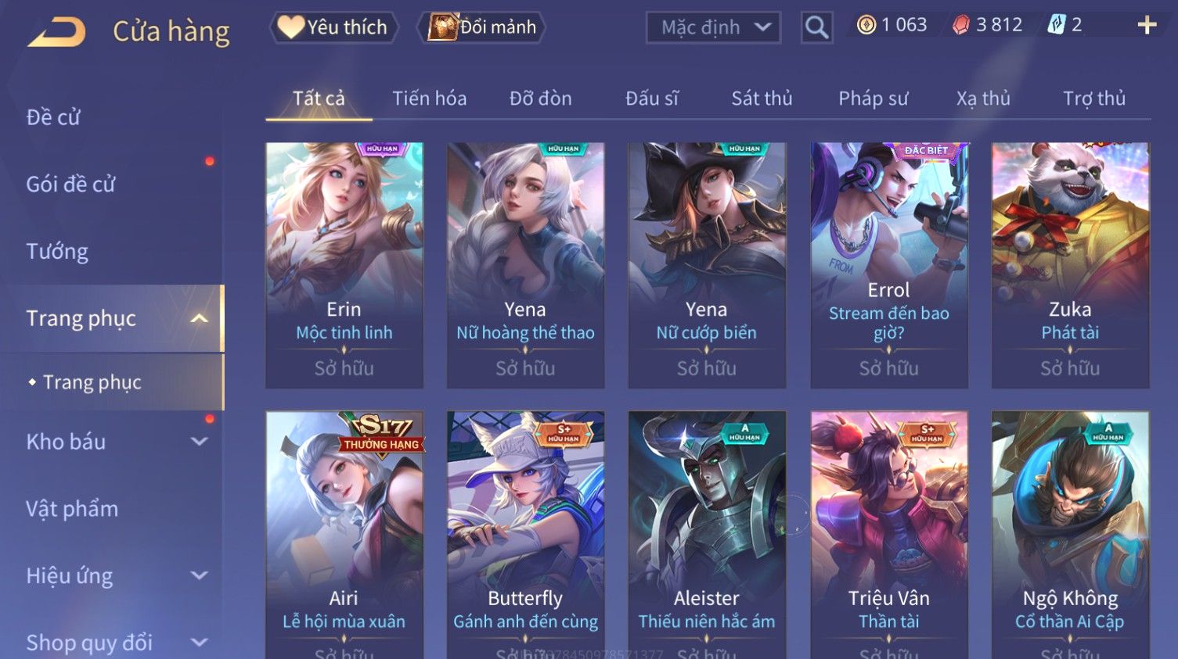This screenshot has height=659, width=1178.
Task: Open the Mặc định sort dropdown
Action: pyautogui.click(x=713, y=28)
